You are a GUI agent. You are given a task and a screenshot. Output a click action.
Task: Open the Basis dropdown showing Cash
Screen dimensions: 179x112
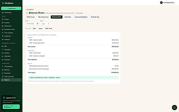pos(45,24)
